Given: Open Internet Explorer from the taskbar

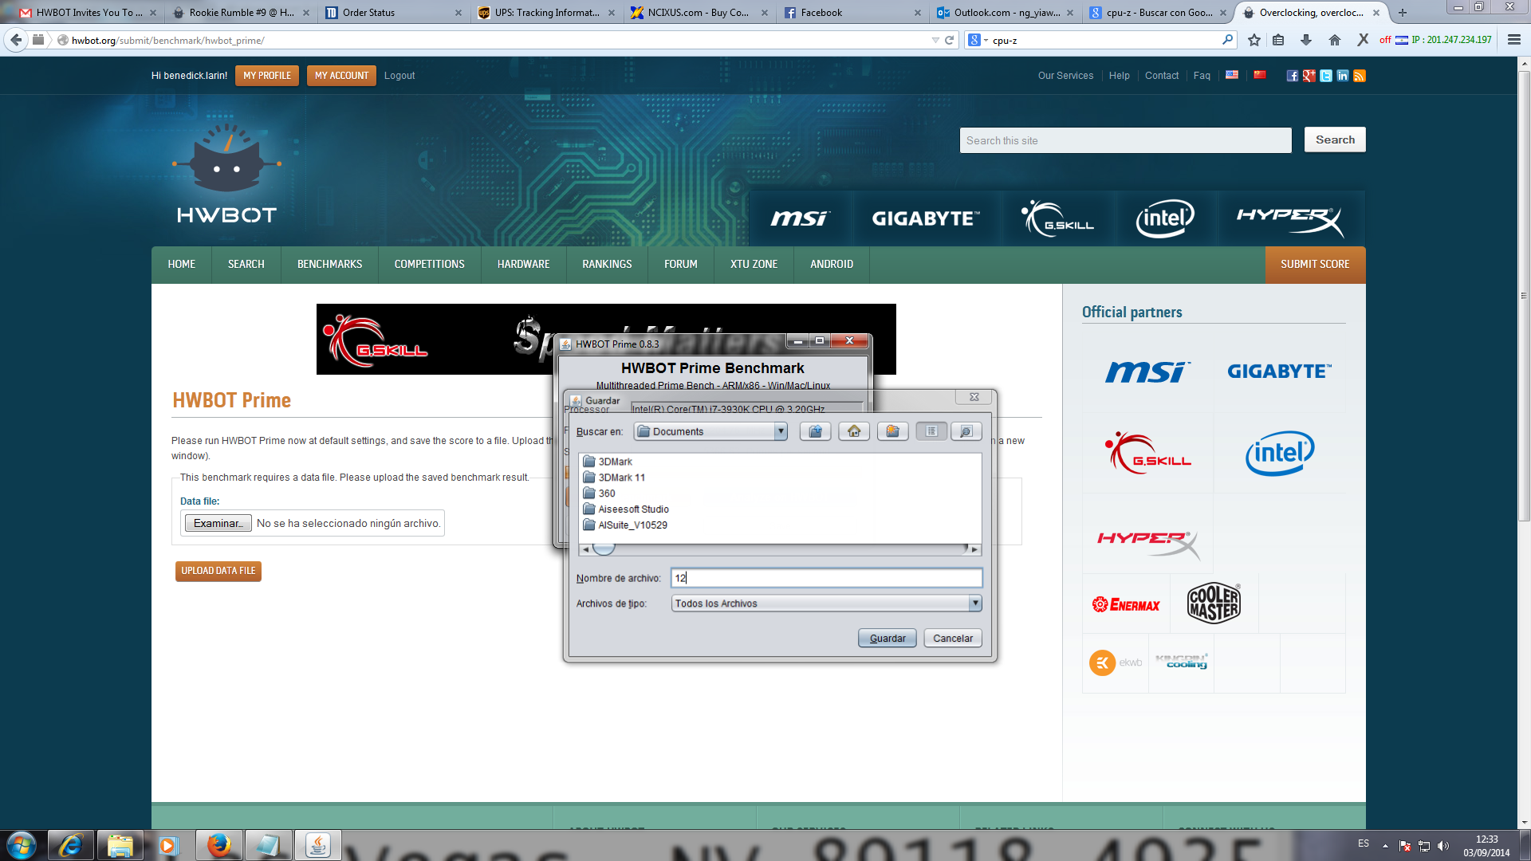Looking at the screenshot, I should tap(71, 845).
